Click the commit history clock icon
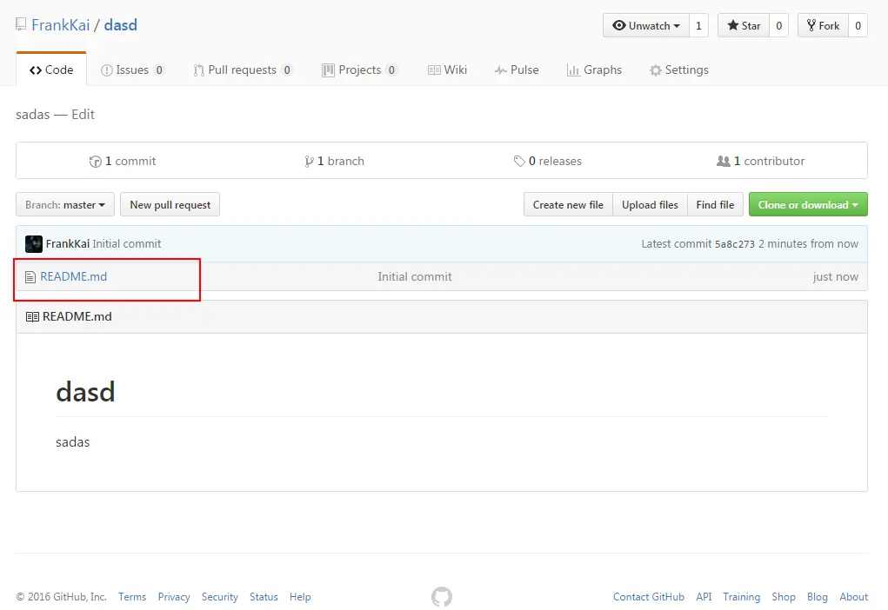 point(95,162)
